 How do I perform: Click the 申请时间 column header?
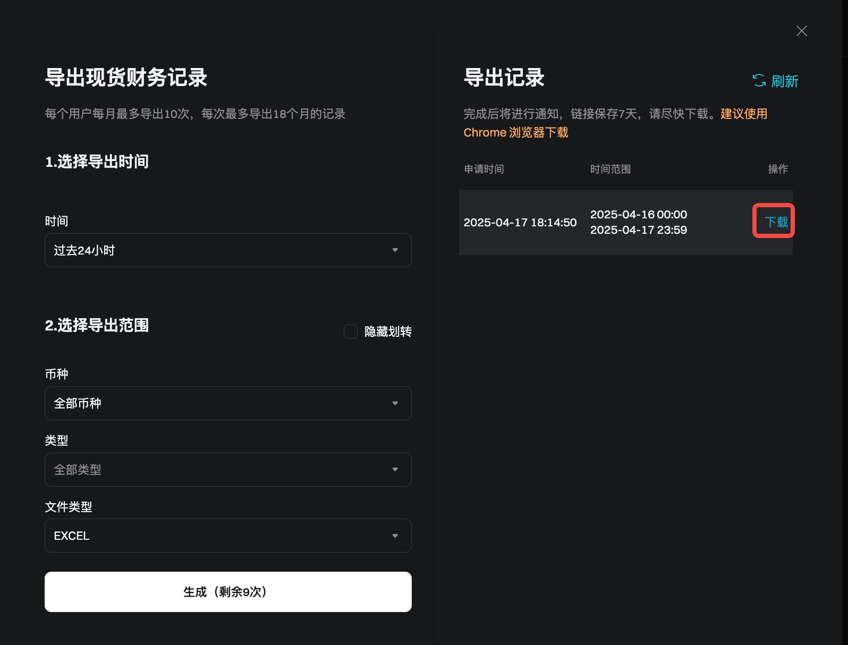(x=484, y=169)
